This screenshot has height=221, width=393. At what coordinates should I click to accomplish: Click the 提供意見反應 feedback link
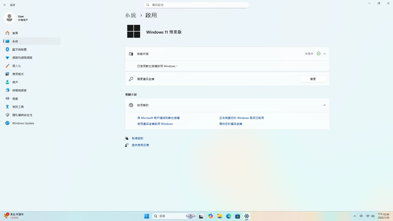(x=140, y=145)
